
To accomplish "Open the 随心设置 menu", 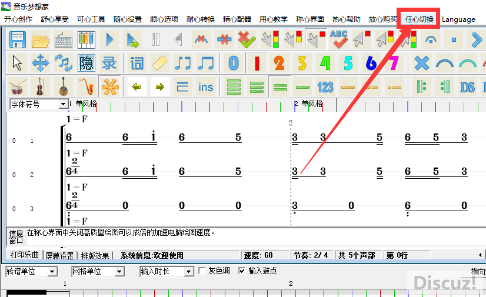I will (128, 19).
